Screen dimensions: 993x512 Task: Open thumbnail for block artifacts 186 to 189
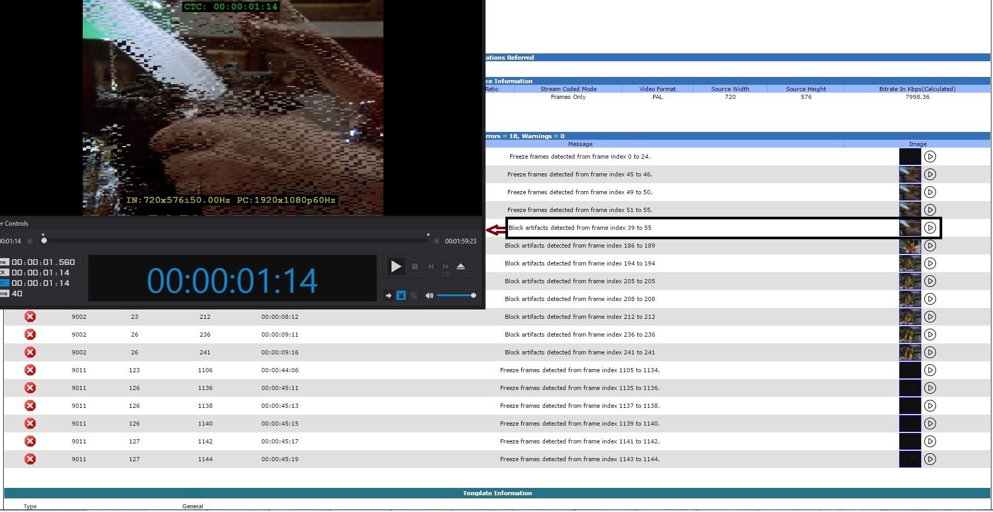click(910, 246)
